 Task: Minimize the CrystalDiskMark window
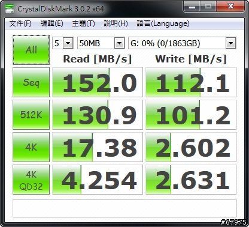click(x=192, y=7)
